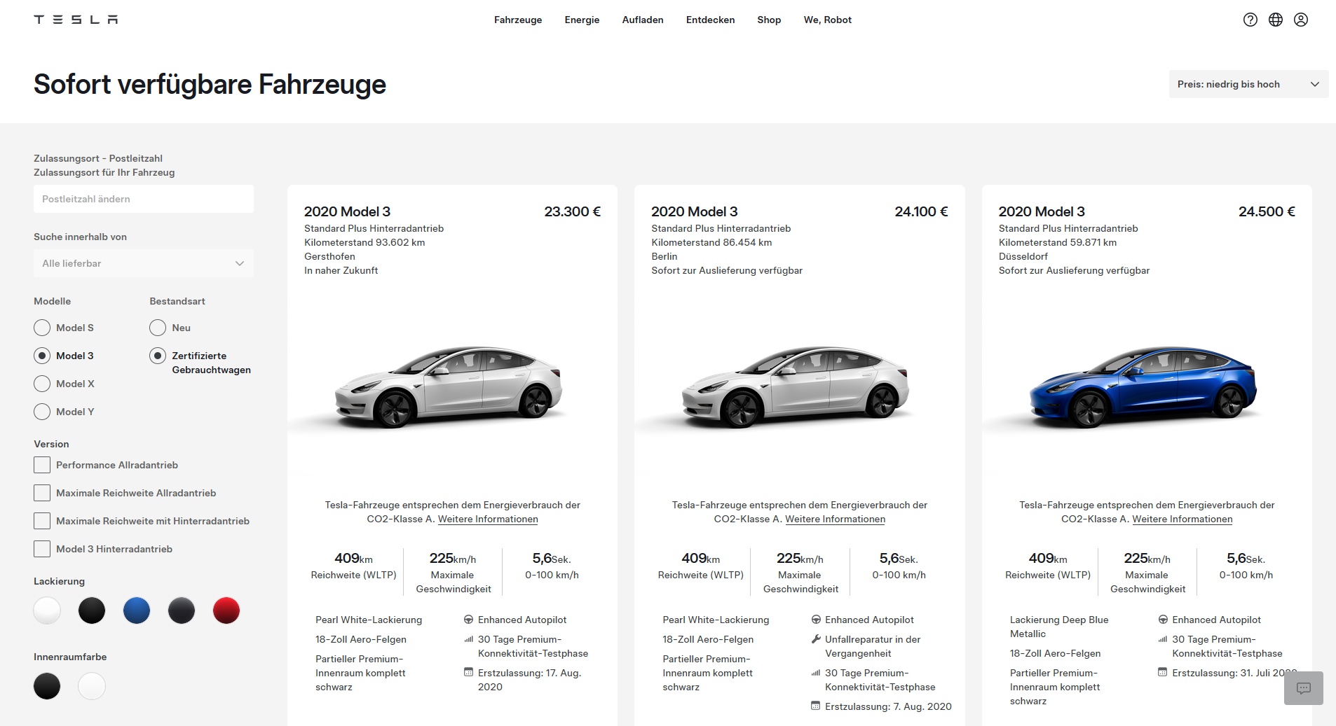Click calendar icon beside Erstzulassung 31. Juli
Viewport: 1336px width, 726px height.
[x=1163, y=672]
